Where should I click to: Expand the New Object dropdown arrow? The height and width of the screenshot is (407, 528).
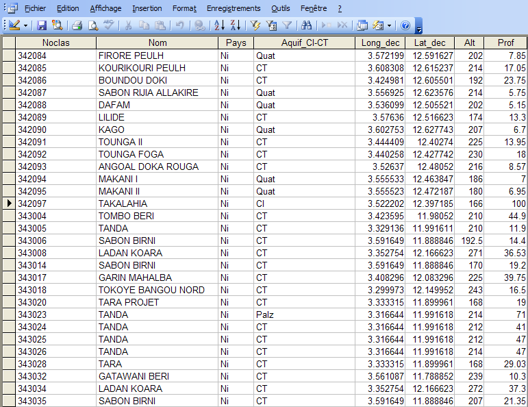(x=389, y=25)
